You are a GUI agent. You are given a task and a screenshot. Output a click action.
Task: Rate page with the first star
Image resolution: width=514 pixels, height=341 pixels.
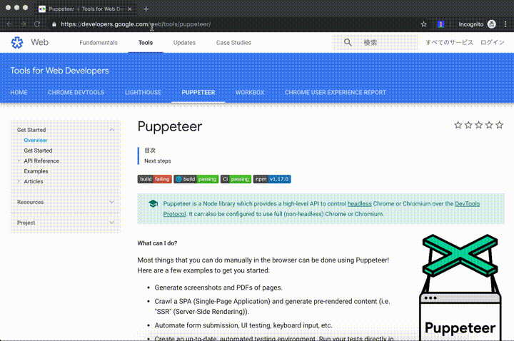click(x=458, y=125)
